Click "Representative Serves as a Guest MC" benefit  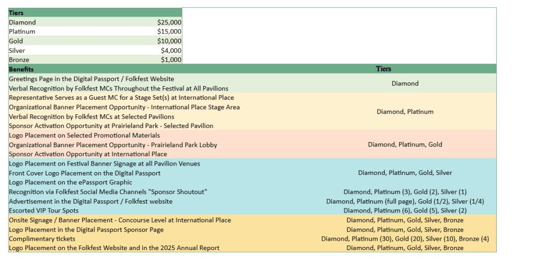pos(121,98)
